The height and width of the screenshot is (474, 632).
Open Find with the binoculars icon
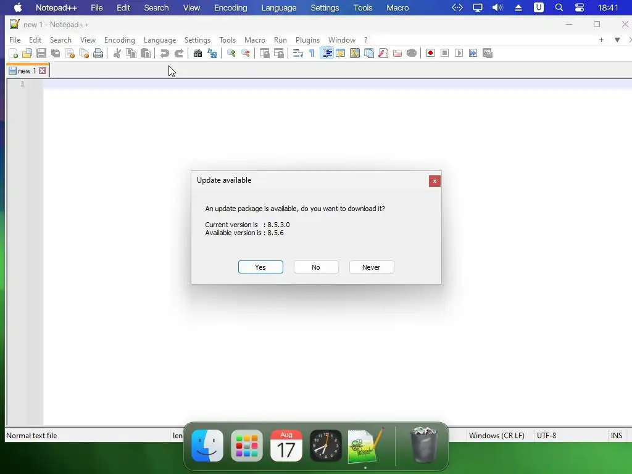click(x=197, y=53)
